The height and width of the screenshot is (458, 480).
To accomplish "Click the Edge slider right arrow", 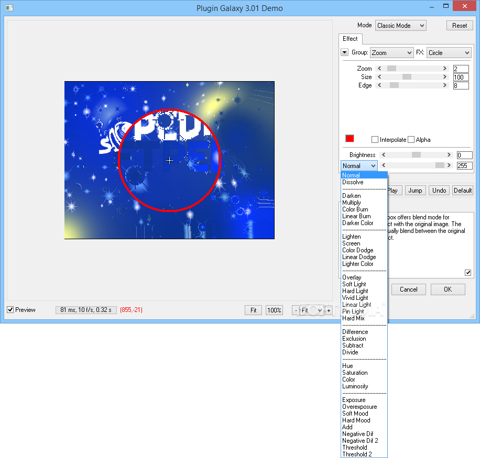I will (445, 85).
